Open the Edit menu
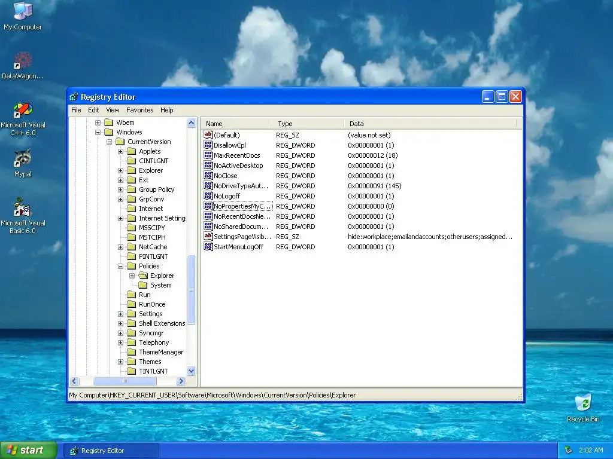 pos(93,110)
